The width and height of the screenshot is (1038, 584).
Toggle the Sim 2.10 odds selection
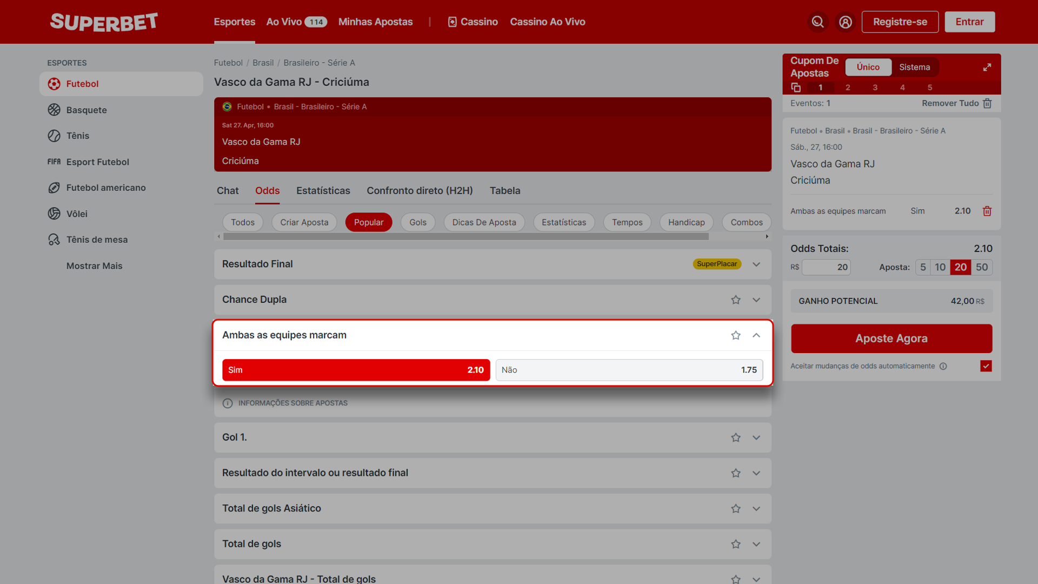[x=356, y=370]
